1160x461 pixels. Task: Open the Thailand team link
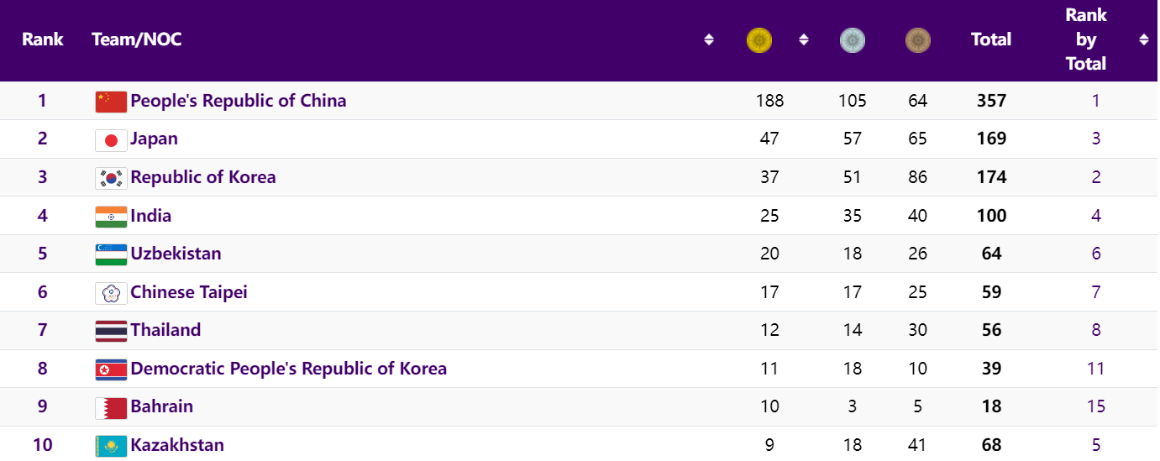pos(165,330)
